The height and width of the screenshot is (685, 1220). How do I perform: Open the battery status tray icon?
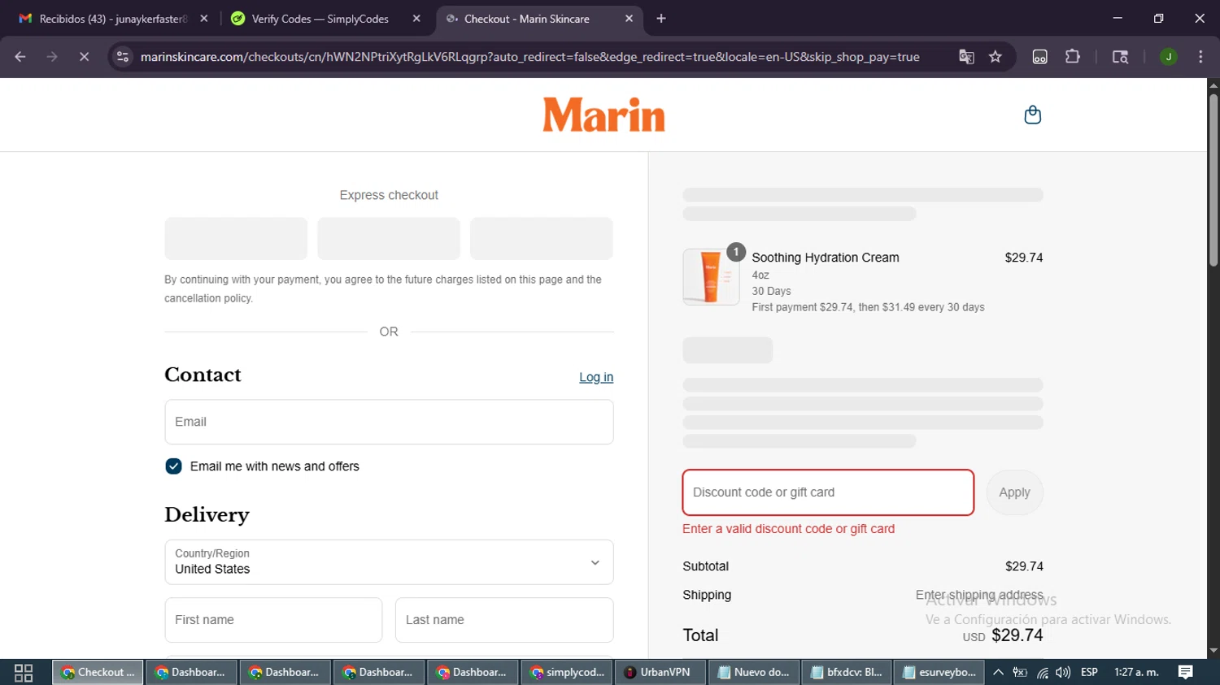pyautogui.click(x=1020, y=672)
